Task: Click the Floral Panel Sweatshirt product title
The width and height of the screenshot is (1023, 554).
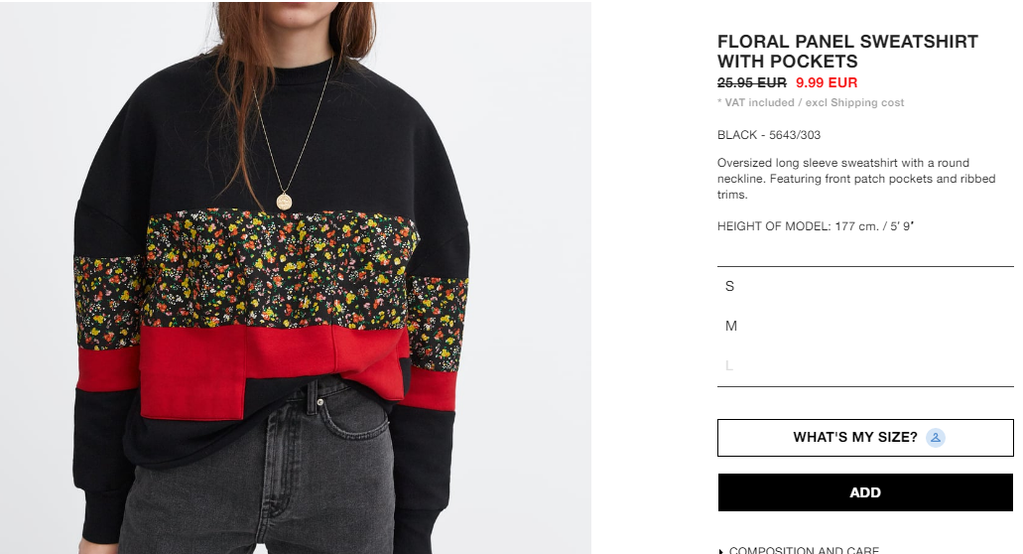Action: click(x=847, y=52)
